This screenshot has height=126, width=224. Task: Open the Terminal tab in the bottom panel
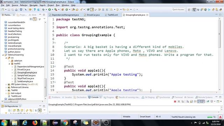[177, 97]
